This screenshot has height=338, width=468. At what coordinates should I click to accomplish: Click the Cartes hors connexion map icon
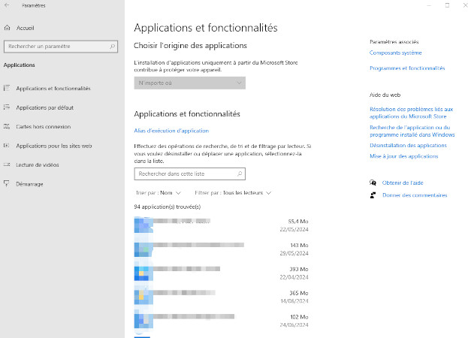point(7,126)
